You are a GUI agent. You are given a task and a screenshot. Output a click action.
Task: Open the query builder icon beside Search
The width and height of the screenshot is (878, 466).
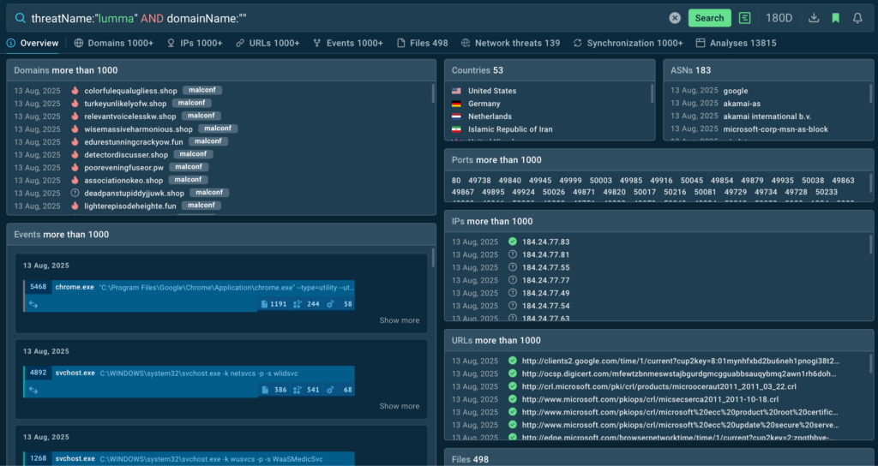click(x=744, y=18)
